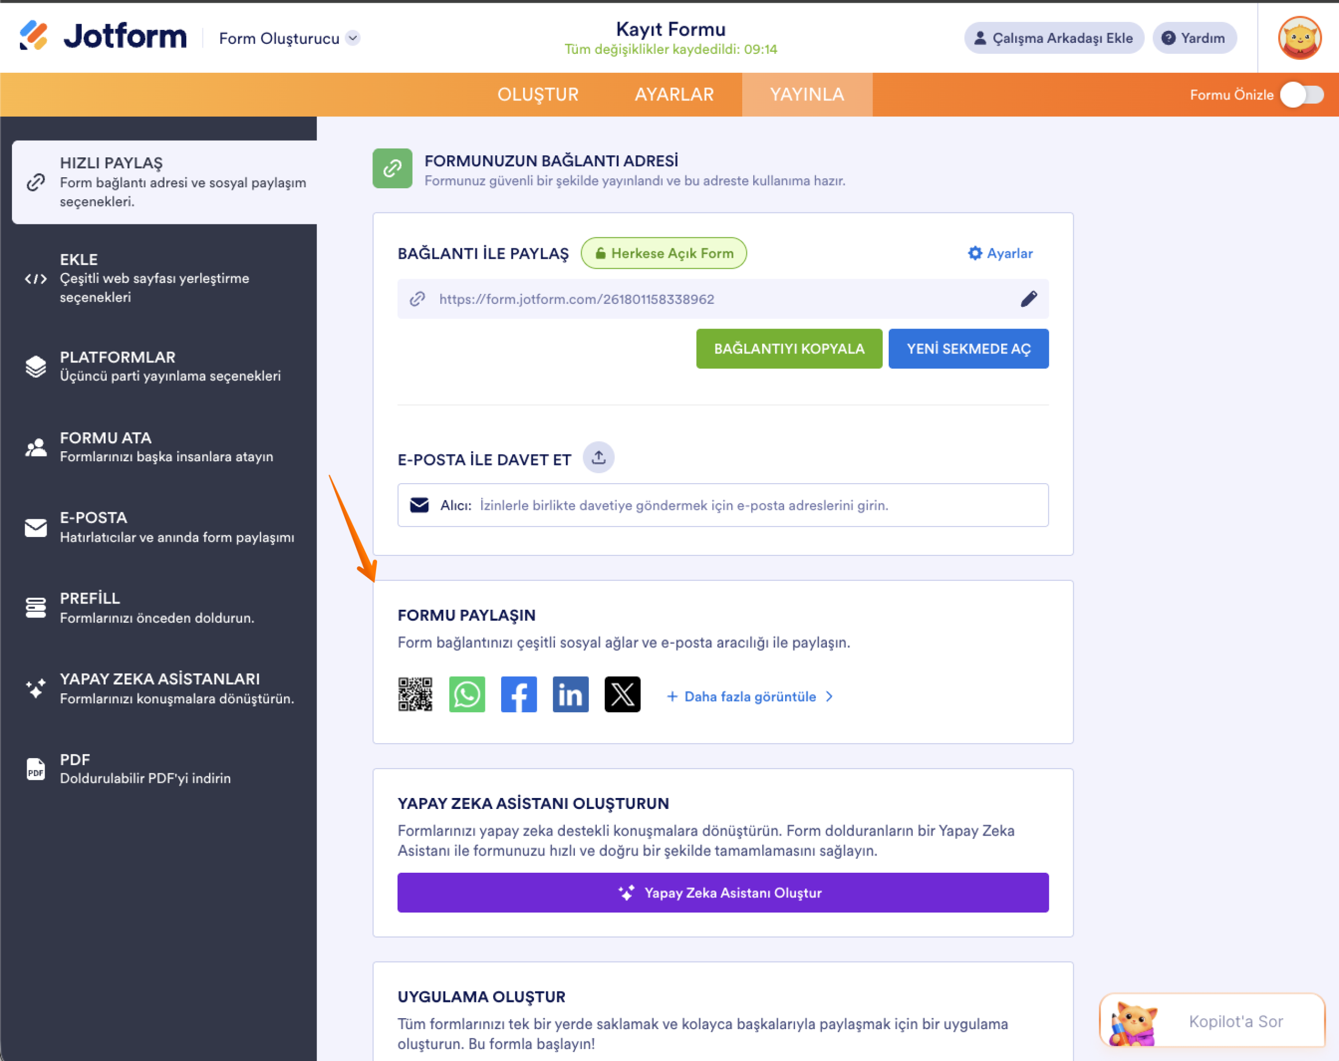This screenshot has height=1061, width=1339.
Task: Open Ayarlar gear link
Action: (1000, 253)
